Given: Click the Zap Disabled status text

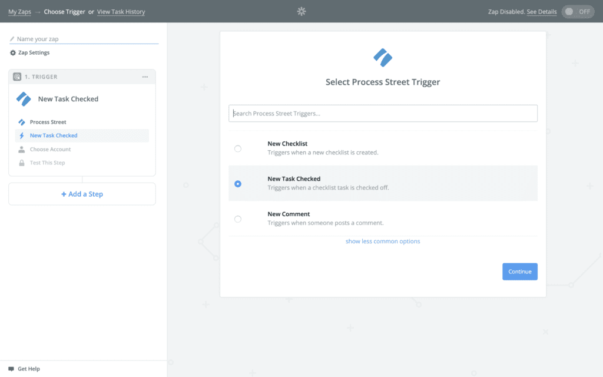Looking at the screenshot, I should [506, 12].
